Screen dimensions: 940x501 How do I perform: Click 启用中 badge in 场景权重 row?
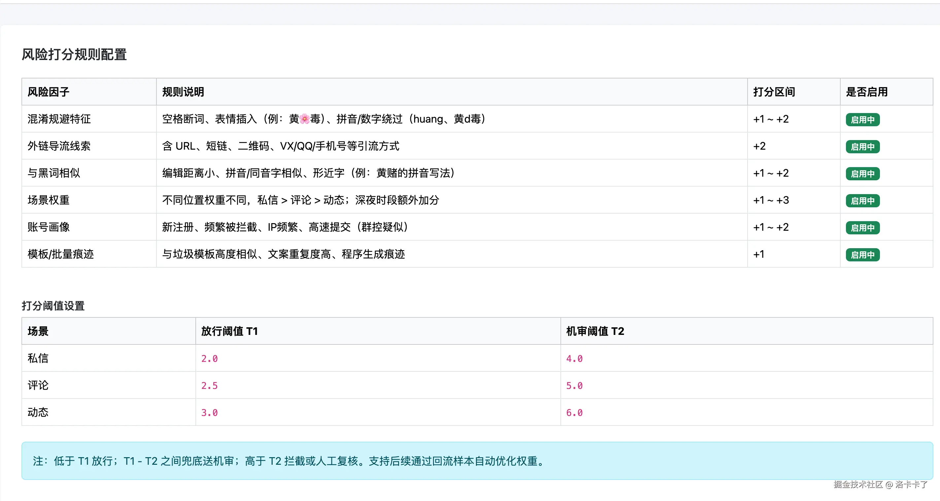coord(862,200)
